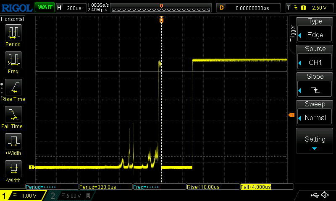
Task: Click the Horizontal menu header
Action: 13,19
